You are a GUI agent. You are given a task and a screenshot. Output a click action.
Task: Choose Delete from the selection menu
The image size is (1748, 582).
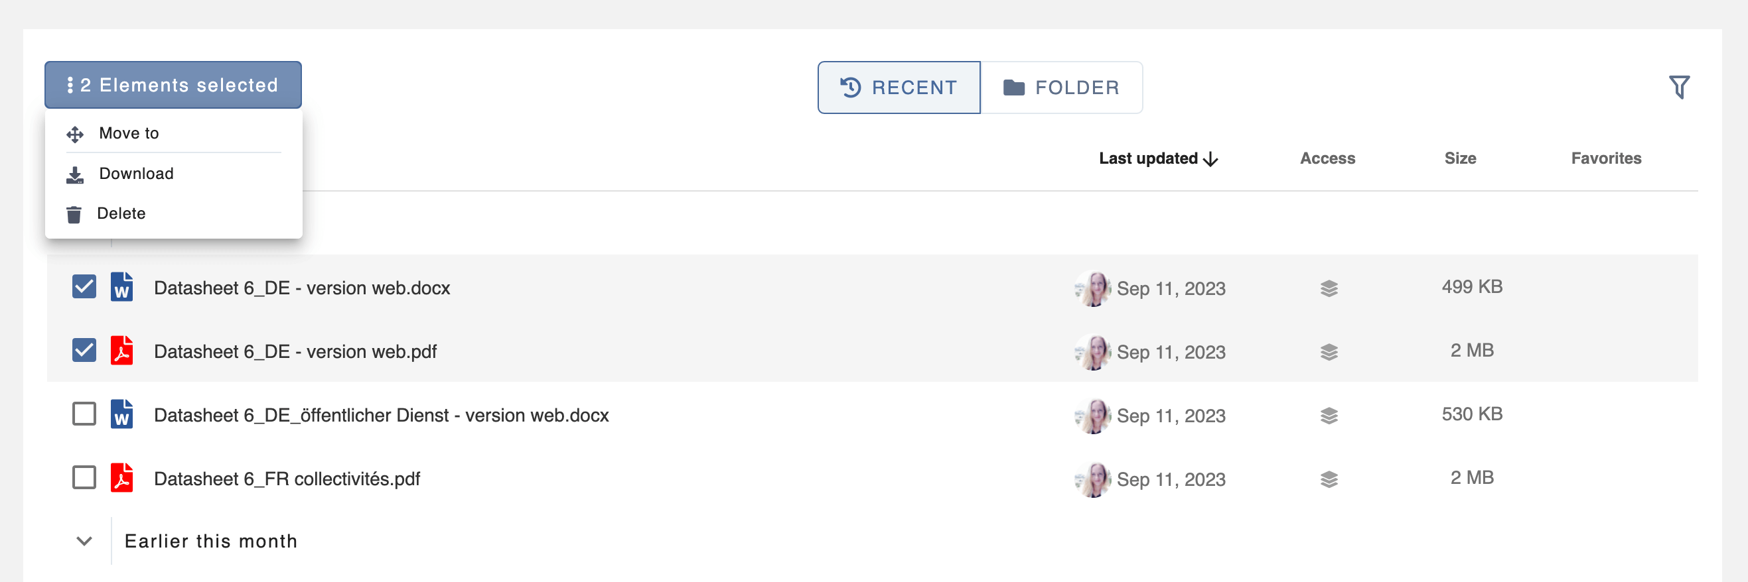(121, 214)
